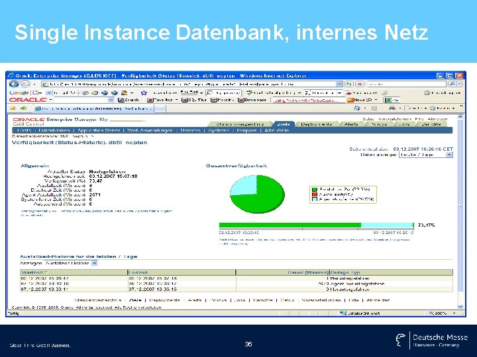The width and height of the screenshot is (477, 357).
Task: Click the Abmelden link at page top
Action: pyautogui.click(x=437, y=119)
